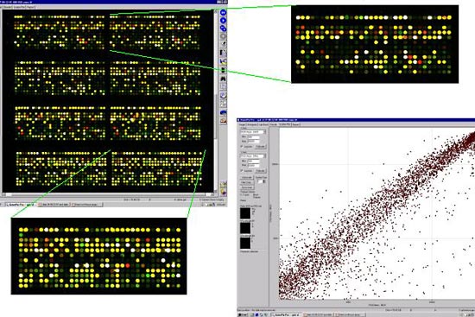475x317 pixels.
Task: Click the top black feature thumbnail in the scatter plot panel
Action: 245,213
